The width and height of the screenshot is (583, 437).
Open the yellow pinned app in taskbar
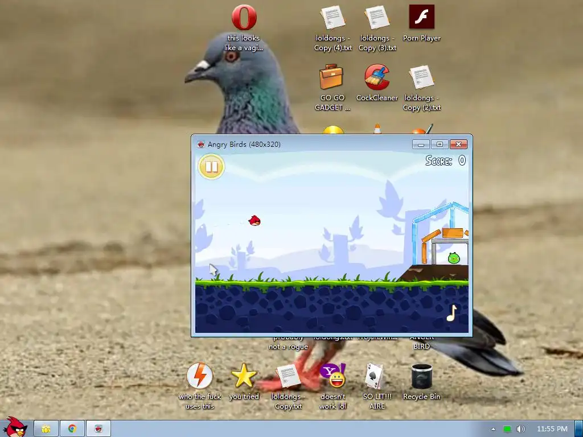[x=46, y=429]
